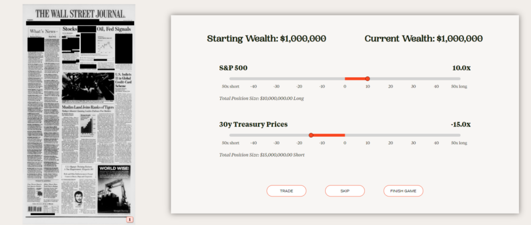Set 30y Treasury slider to 50x long

click(459, 135)
